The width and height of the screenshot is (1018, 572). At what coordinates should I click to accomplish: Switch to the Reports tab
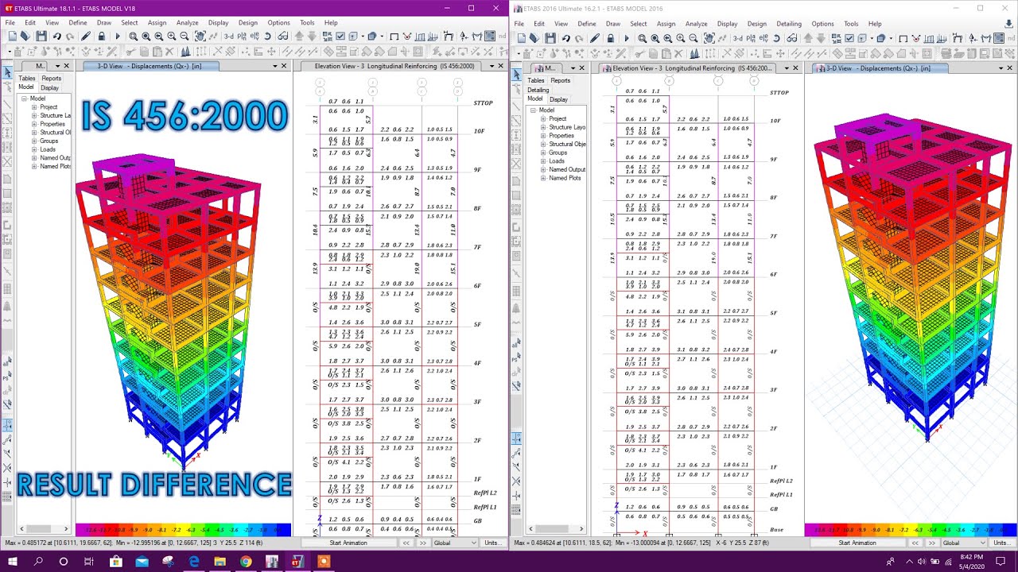click(x=51, y=78)
